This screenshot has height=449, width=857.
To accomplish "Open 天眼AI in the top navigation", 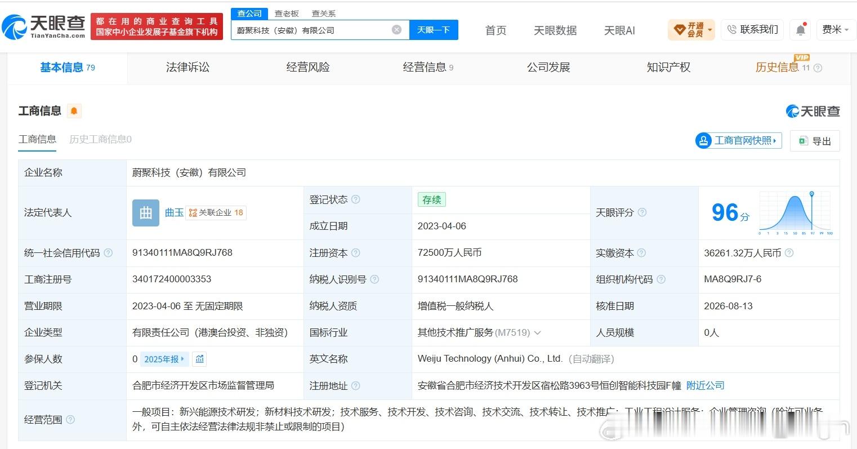I will tap(619, 30).
